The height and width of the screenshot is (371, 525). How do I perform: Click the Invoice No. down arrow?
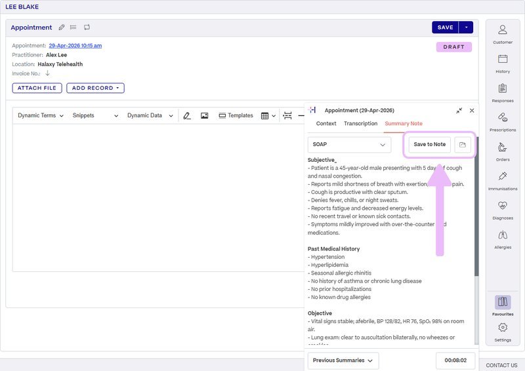click(x=47, y=73)
